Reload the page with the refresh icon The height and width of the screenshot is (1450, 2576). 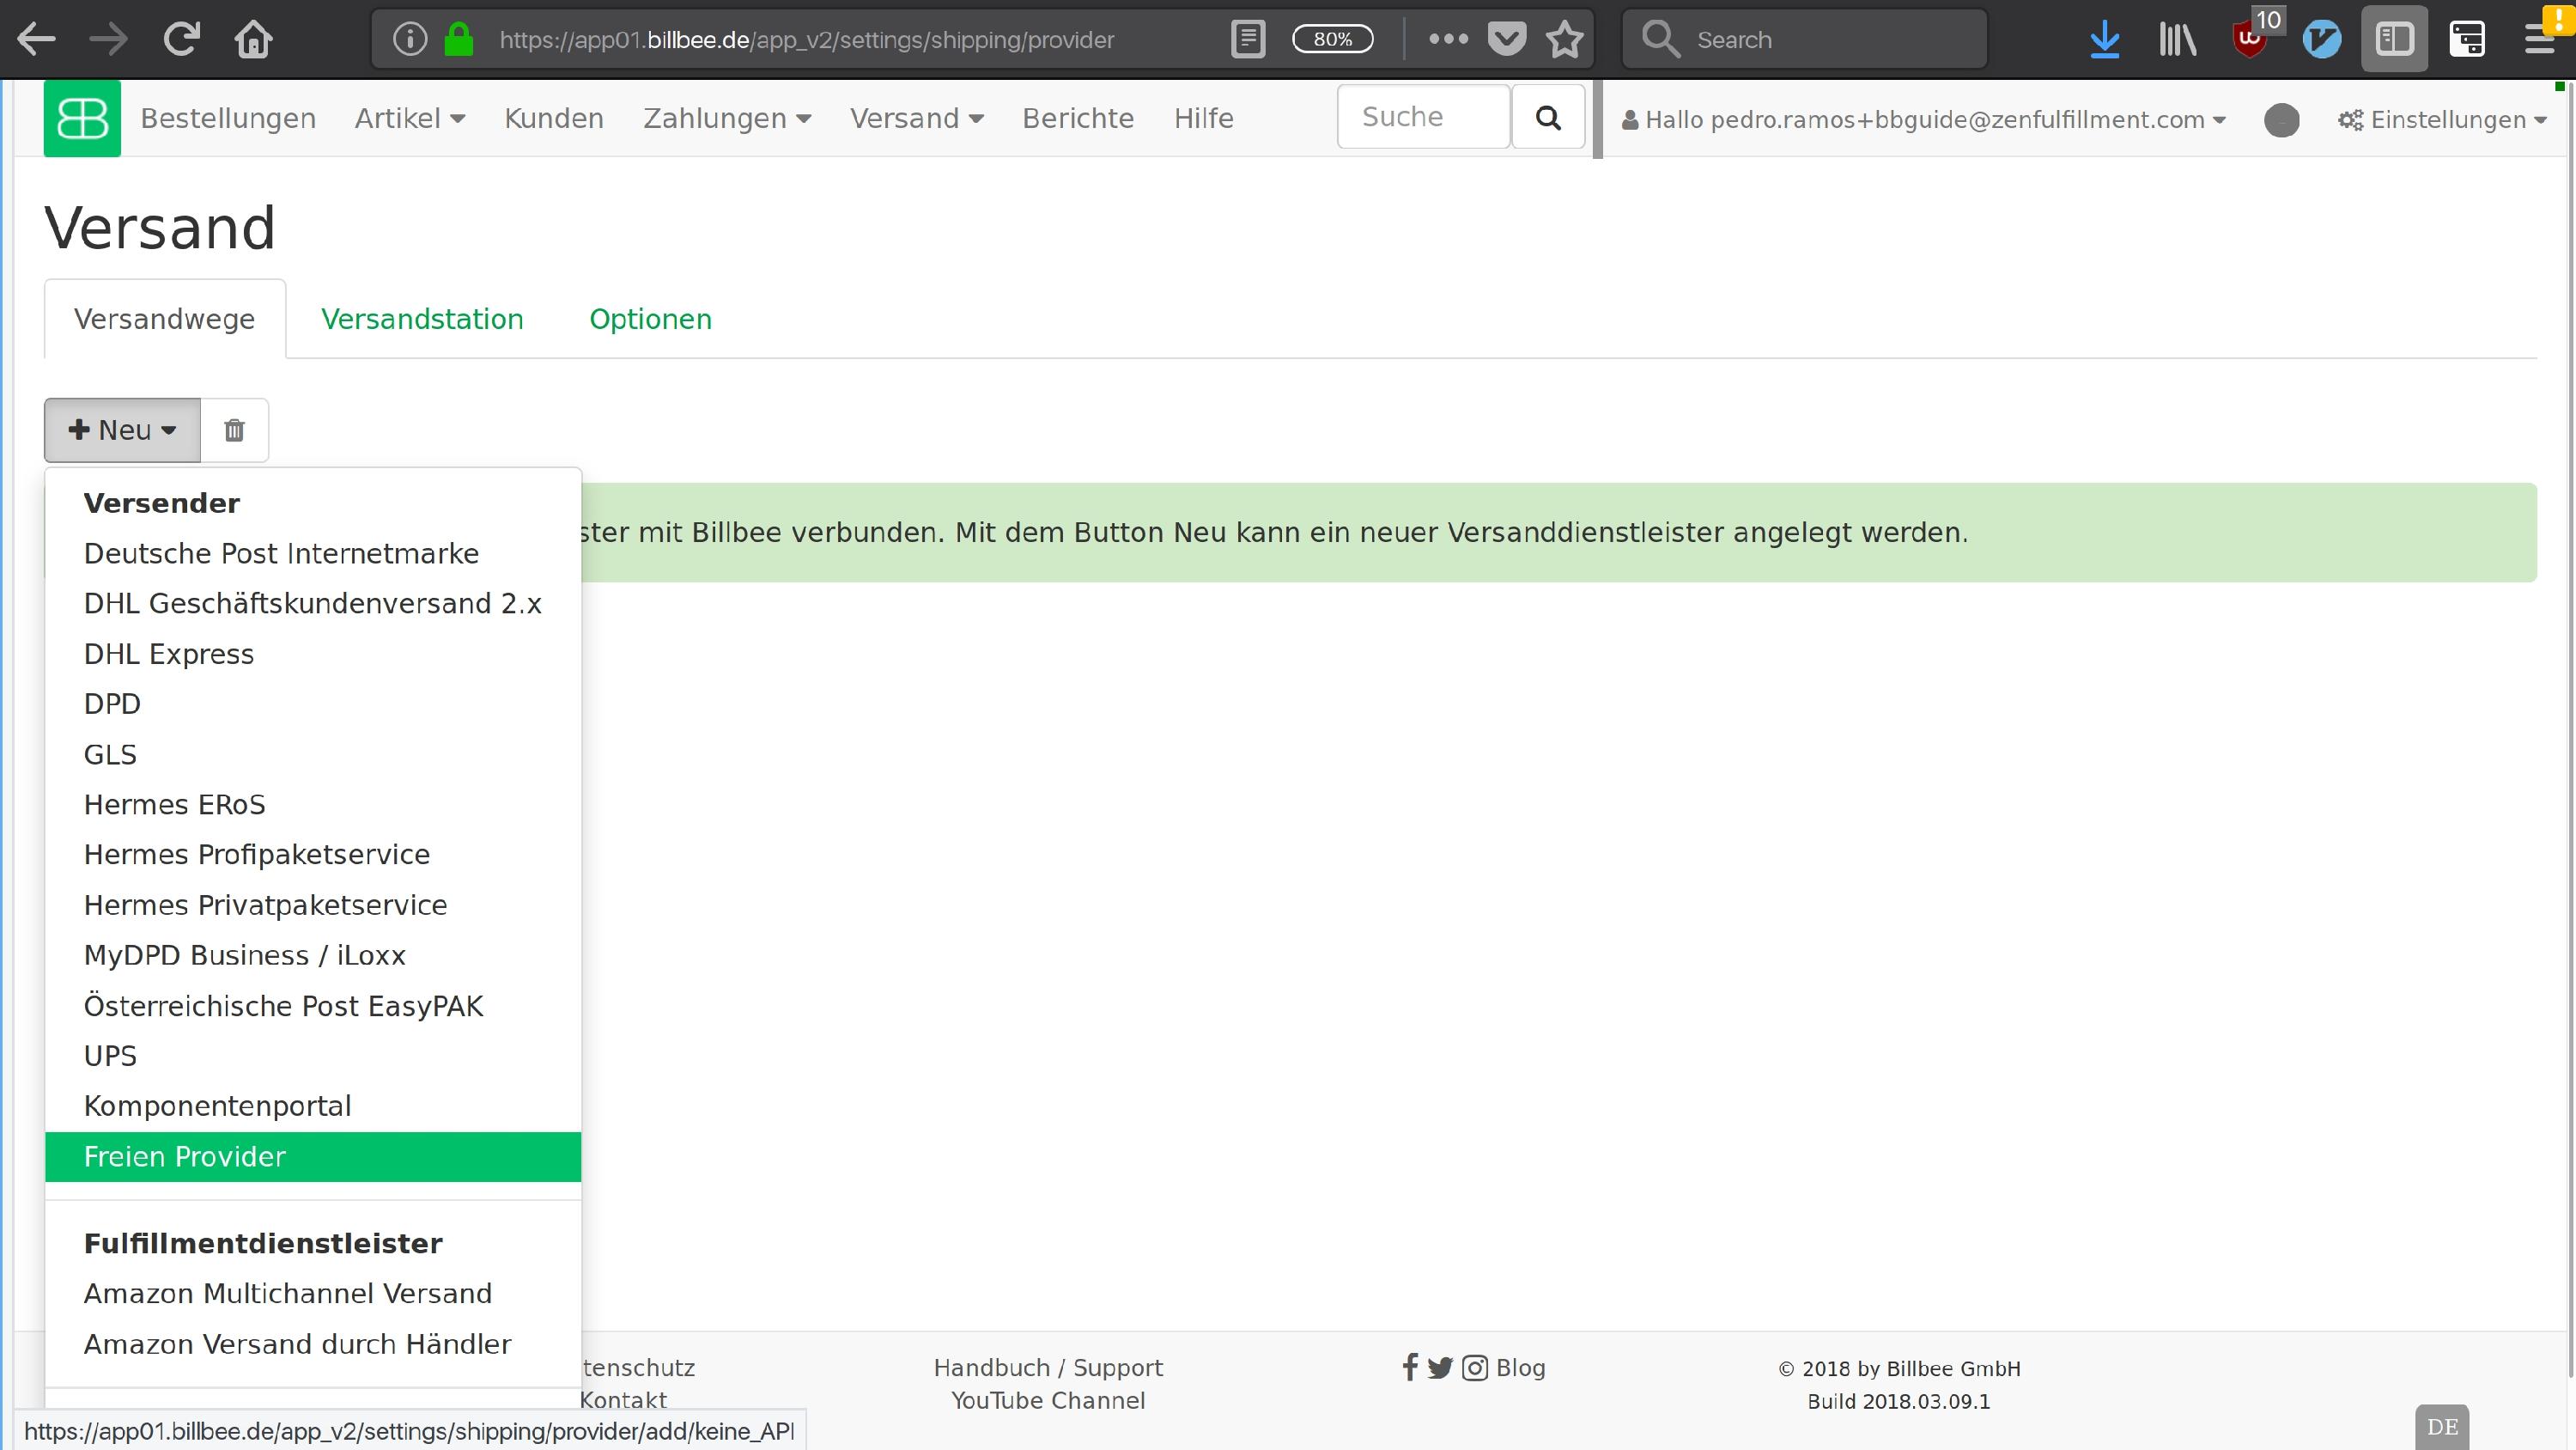click(x=181, y=38)
